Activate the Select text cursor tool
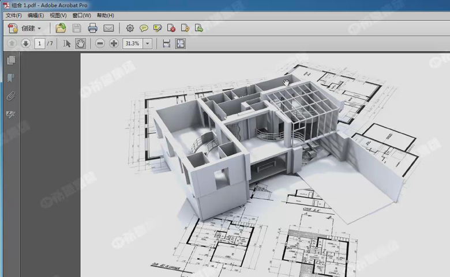450x277 pixels. [x=67, y=44]
